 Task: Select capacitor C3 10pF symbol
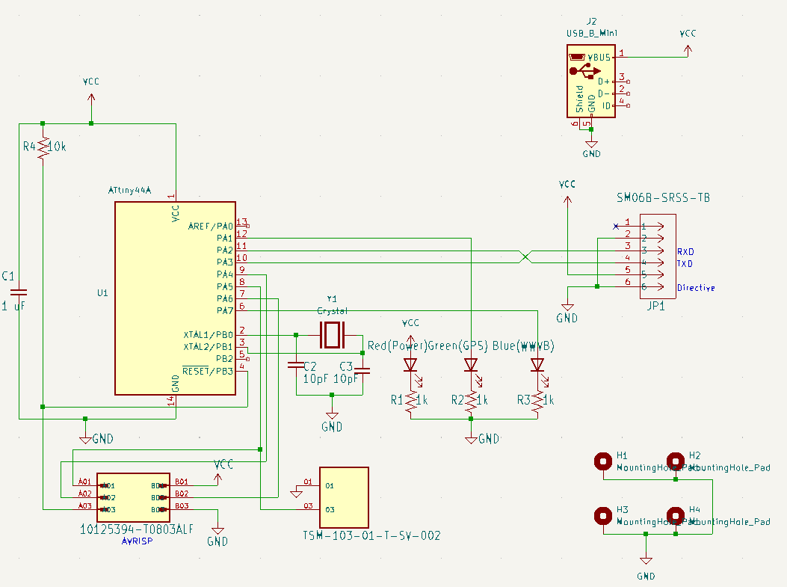tap(362, 371)
